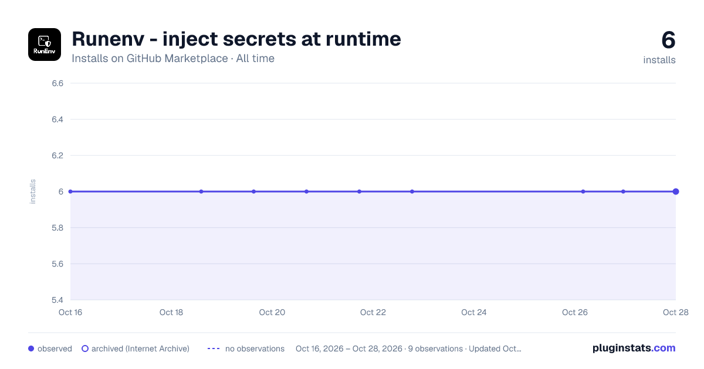Click the first data point at Oct 16
704x369 pixels.
70,192
